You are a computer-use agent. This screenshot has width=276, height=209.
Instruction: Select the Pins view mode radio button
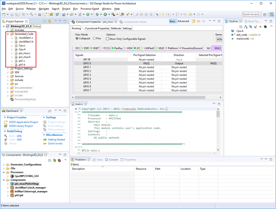tap(94, 39)
